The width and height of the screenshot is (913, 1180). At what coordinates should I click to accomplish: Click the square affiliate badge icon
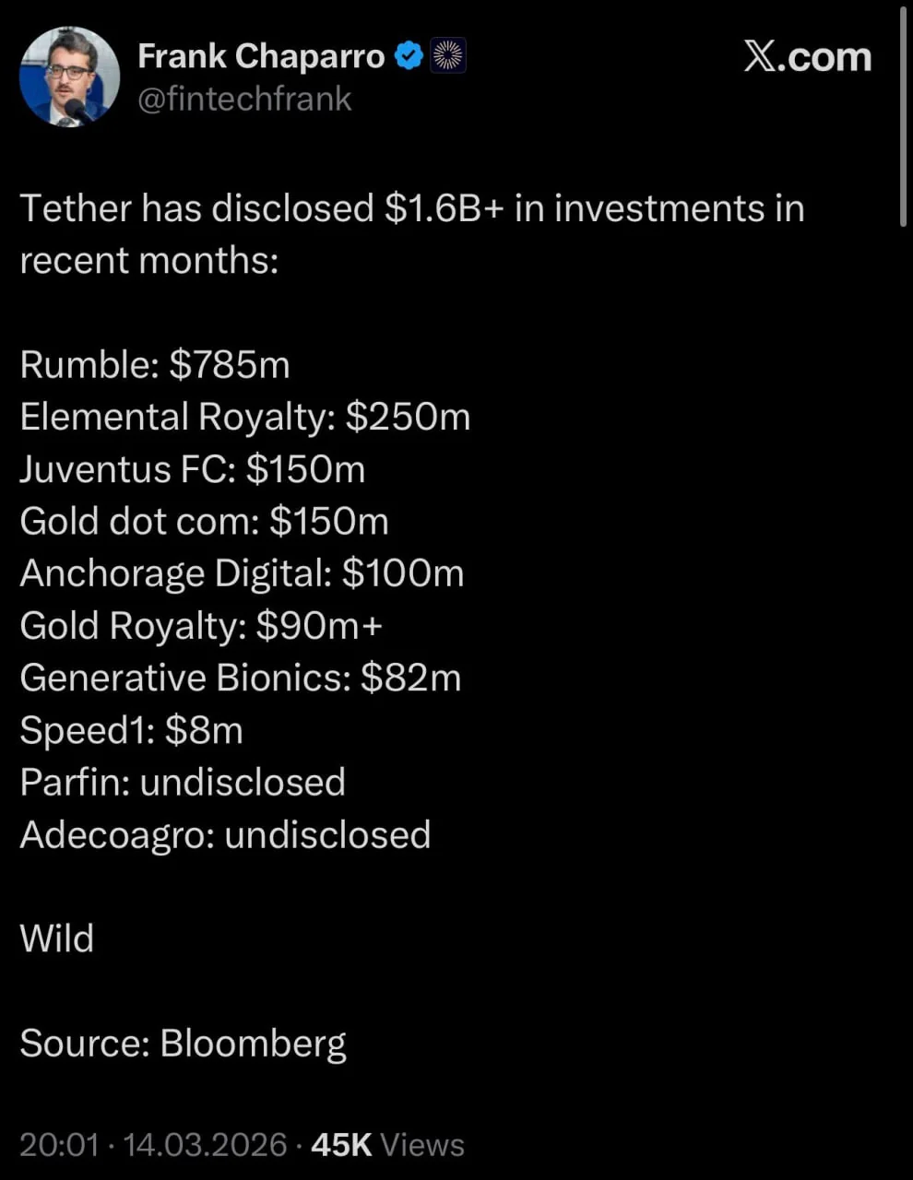pos(448,56)
